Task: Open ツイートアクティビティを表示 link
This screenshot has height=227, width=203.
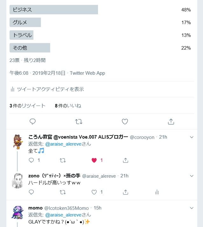Action: pos(47,89)
